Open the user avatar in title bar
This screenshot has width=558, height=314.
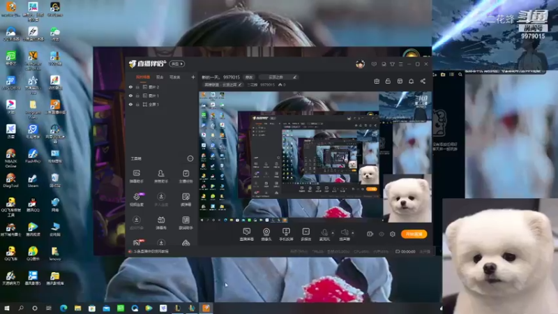click(360, 64)
